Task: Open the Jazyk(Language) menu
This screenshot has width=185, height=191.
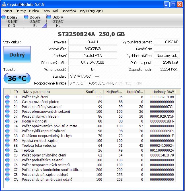Action: point(91,11)
